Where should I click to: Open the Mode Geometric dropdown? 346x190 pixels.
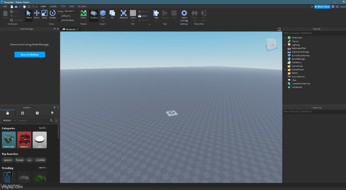tap(71, 11)
